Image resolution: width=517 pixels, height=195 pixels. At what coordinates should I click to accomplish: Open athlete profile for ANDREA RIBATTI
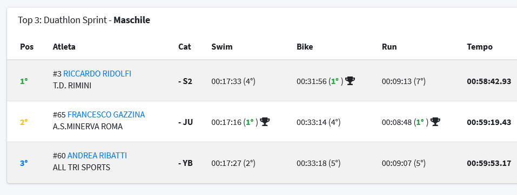point(97,156)
